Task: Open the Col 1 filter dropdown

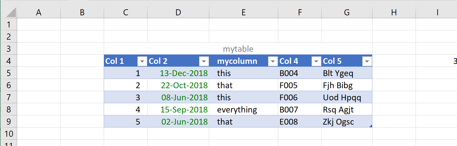Action: [142, 61]
